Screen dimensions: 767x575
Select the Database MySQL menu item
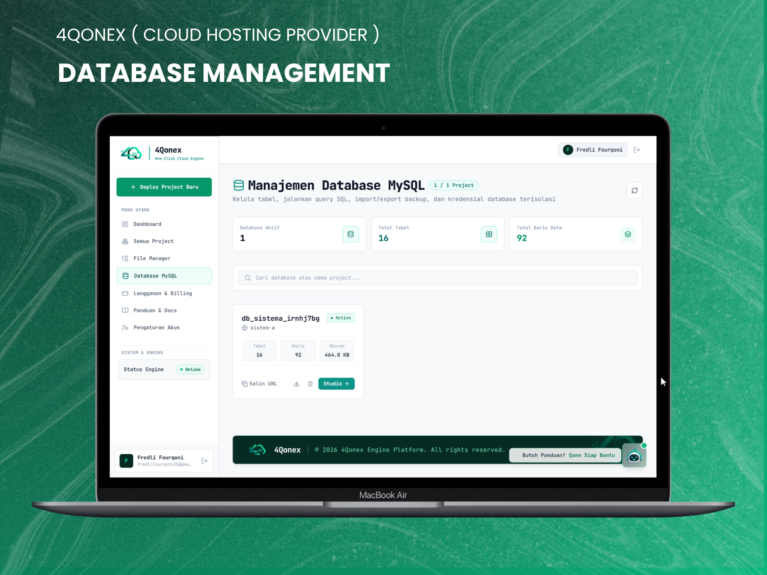coord(164,276)
